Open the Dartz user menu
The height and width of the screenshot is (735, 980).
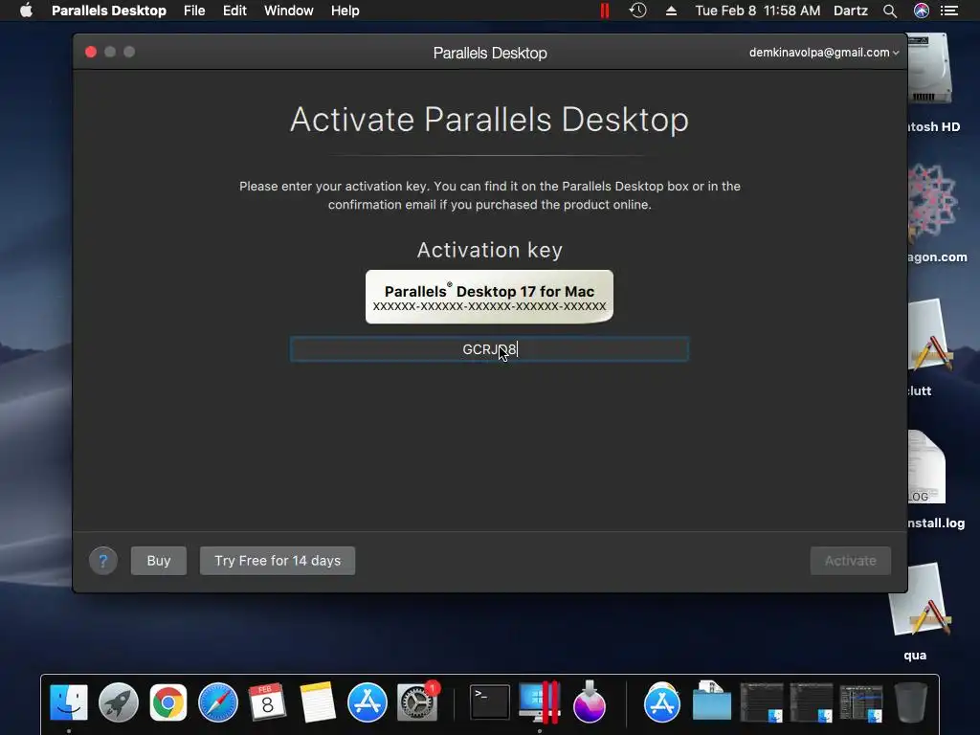pyautogui.click(x=850, y=11)
